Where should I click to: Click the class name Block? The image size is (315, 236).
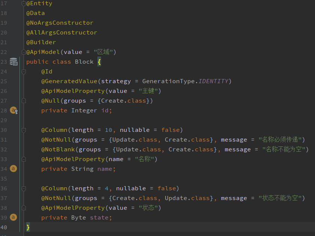(x=84, y=62)
